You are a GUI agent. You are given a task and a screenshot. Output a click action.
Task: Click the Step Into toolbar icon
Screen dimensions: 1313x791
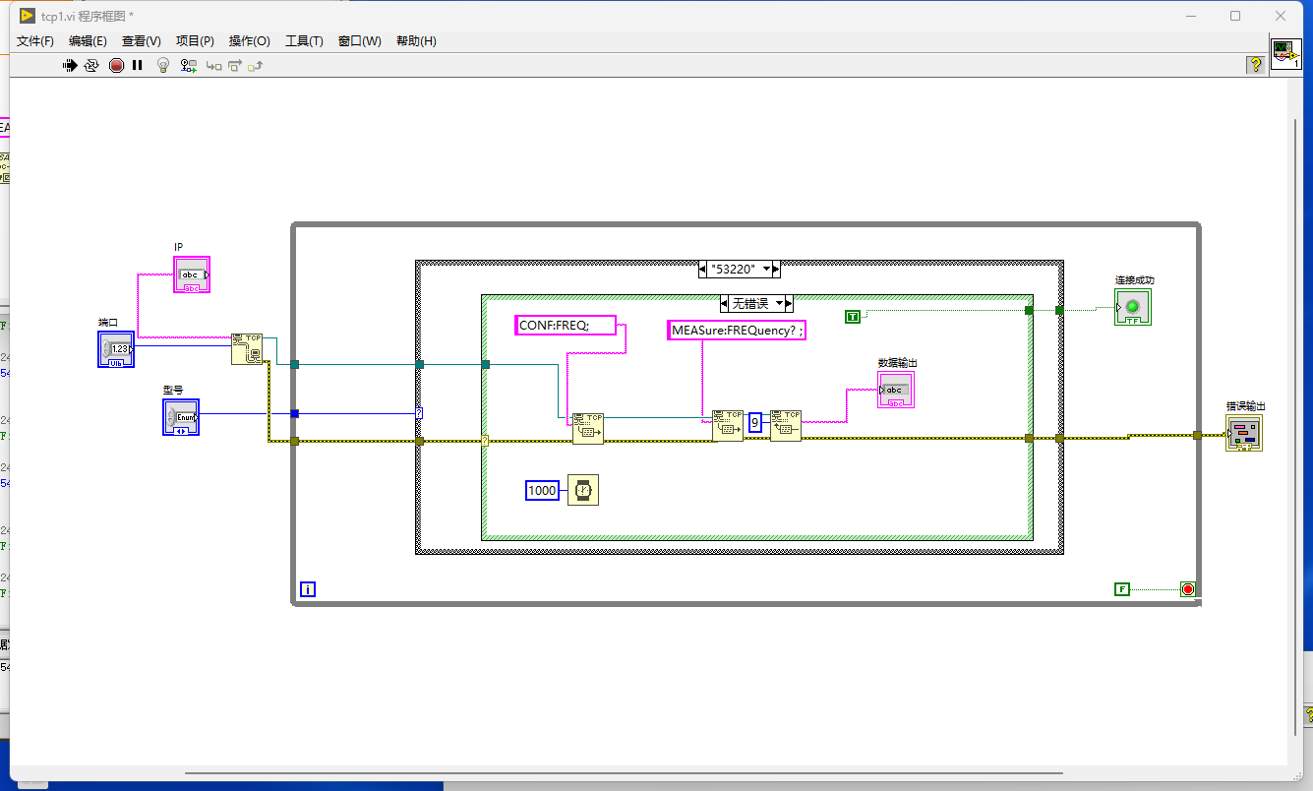[x=213, y=66]
